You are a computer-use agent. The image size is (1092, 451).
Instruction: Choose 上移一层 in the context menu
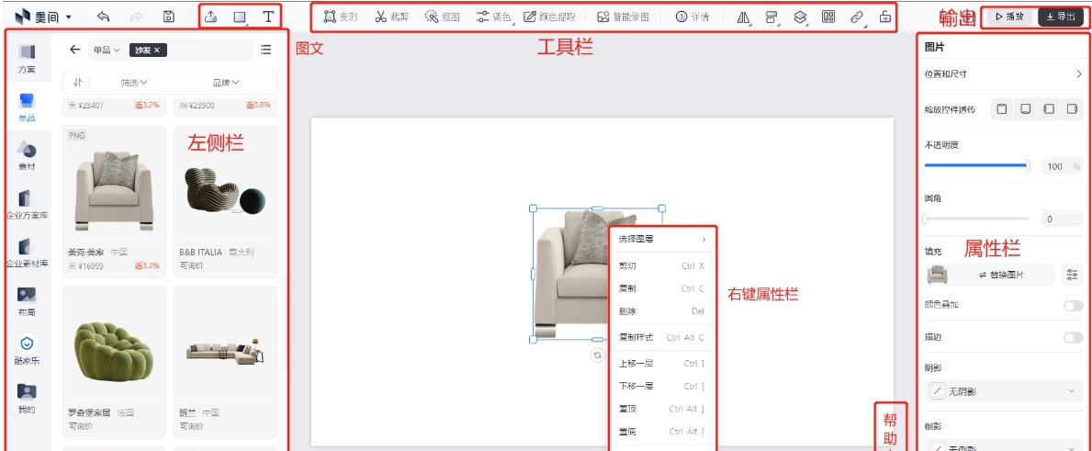point(661,364)
